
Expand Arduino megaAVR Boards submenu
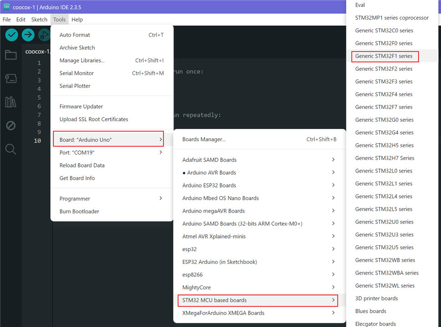(x=259, y=211)
